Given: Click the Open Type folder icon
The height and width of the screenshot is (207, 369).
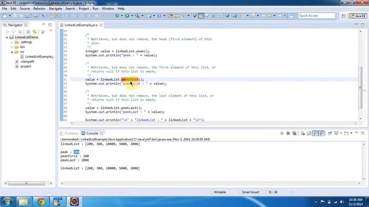Looking at the screenshot, I should [171, 16].
